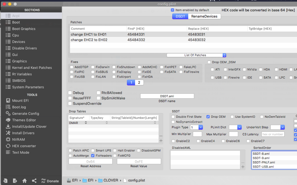The width and height of the screenshot is (297, 185).
Task: Uncheck the Drop OEM checkbox
Action: click(208, 117)
